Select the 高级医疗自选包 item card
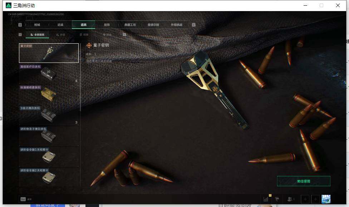The width and height of the screenshot is (349, 207). (x=49, y=74)
